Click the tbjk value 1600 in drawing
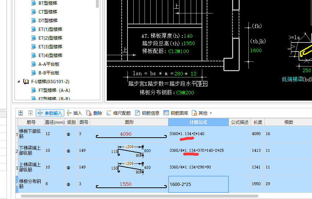312x199 pixels. (x=256, y=50)
